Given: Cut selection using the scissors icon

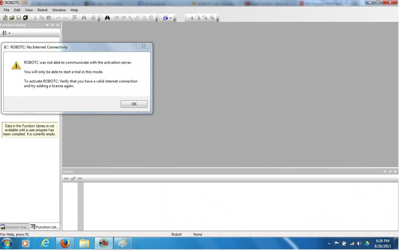Looking at the screenshot, I should (x=35, y=18).
